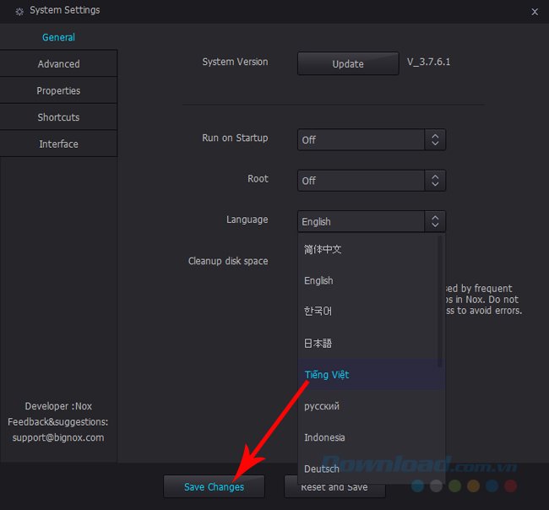
Task: Click the System Version label
Action: tap(235, 62)
